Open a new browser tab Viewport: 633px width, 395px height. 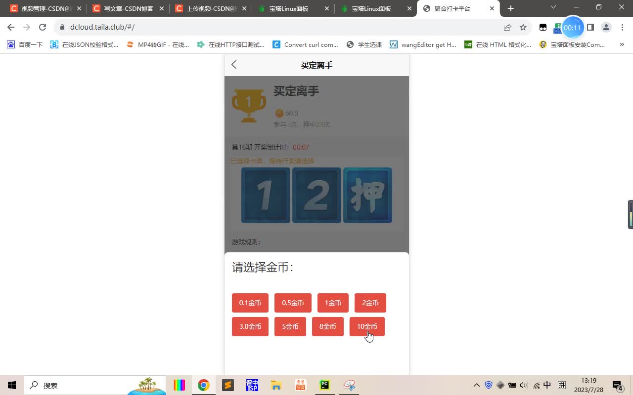[511, 8]
